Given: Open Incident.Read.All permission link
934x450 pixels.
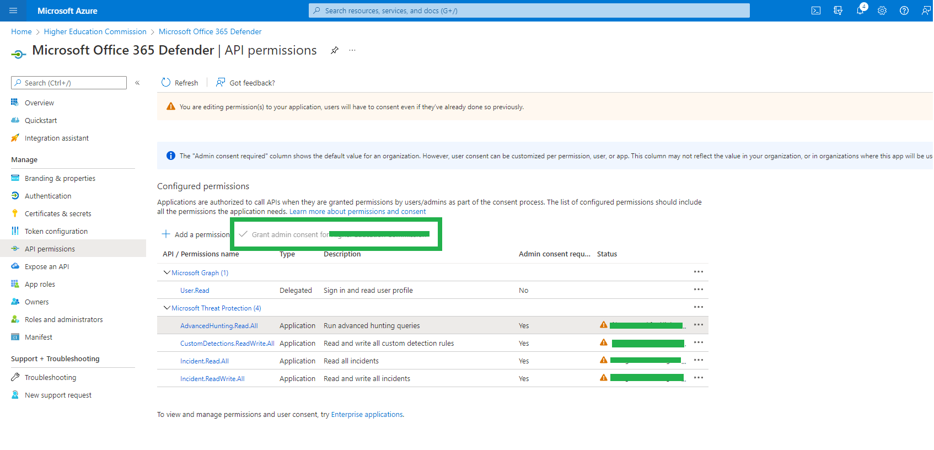Looking at the screenshot, I should 205,361.
